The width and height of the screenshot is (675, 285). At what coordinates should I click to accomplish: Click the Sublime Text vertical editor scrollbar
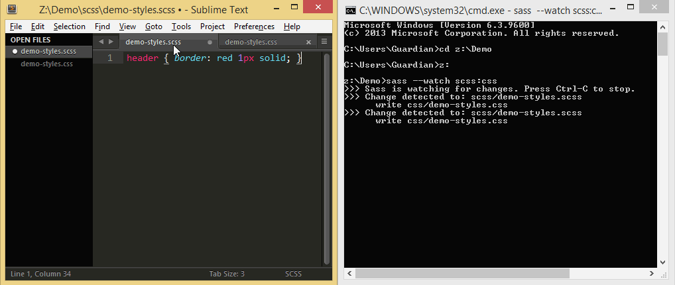click(327, 158)
